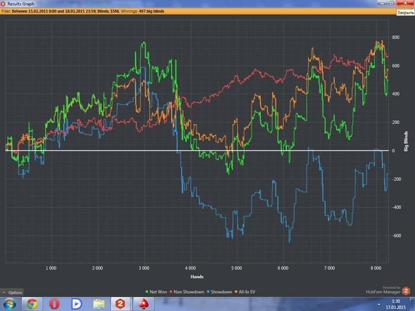
Task: Click the 'Winnings: 497 big blinds' text
Action: click(143, 11)
